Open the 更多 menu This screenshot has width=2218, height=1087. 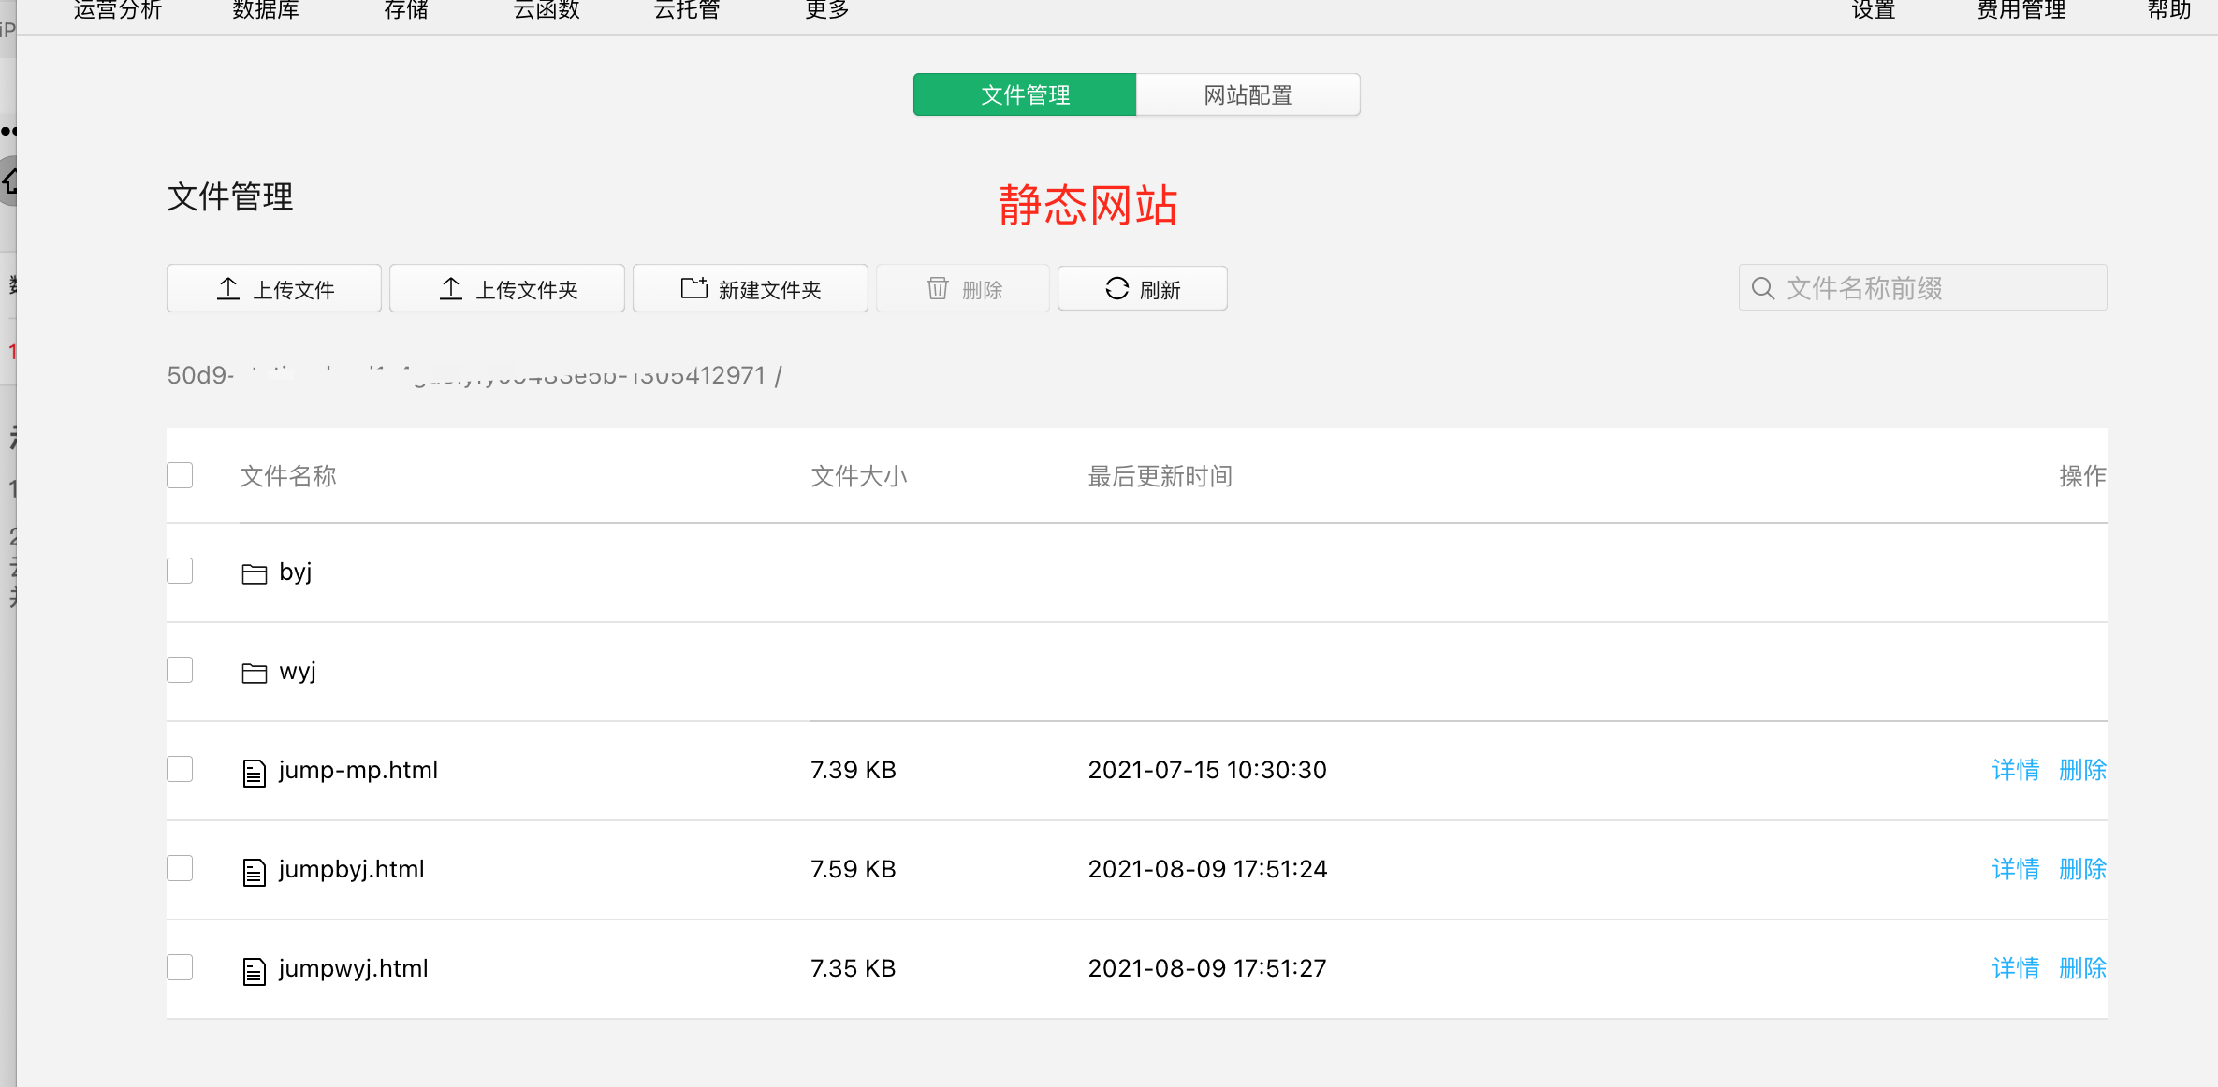coord(826,11)
